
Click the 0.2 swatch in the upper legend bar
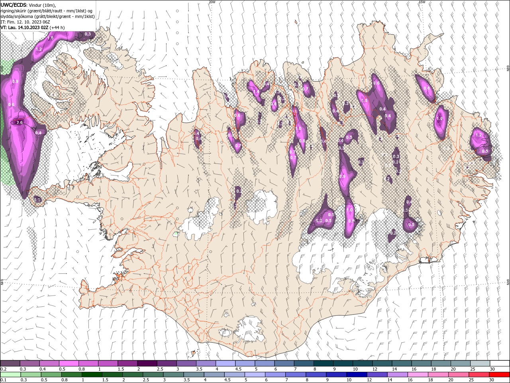[x=10, y=363]
